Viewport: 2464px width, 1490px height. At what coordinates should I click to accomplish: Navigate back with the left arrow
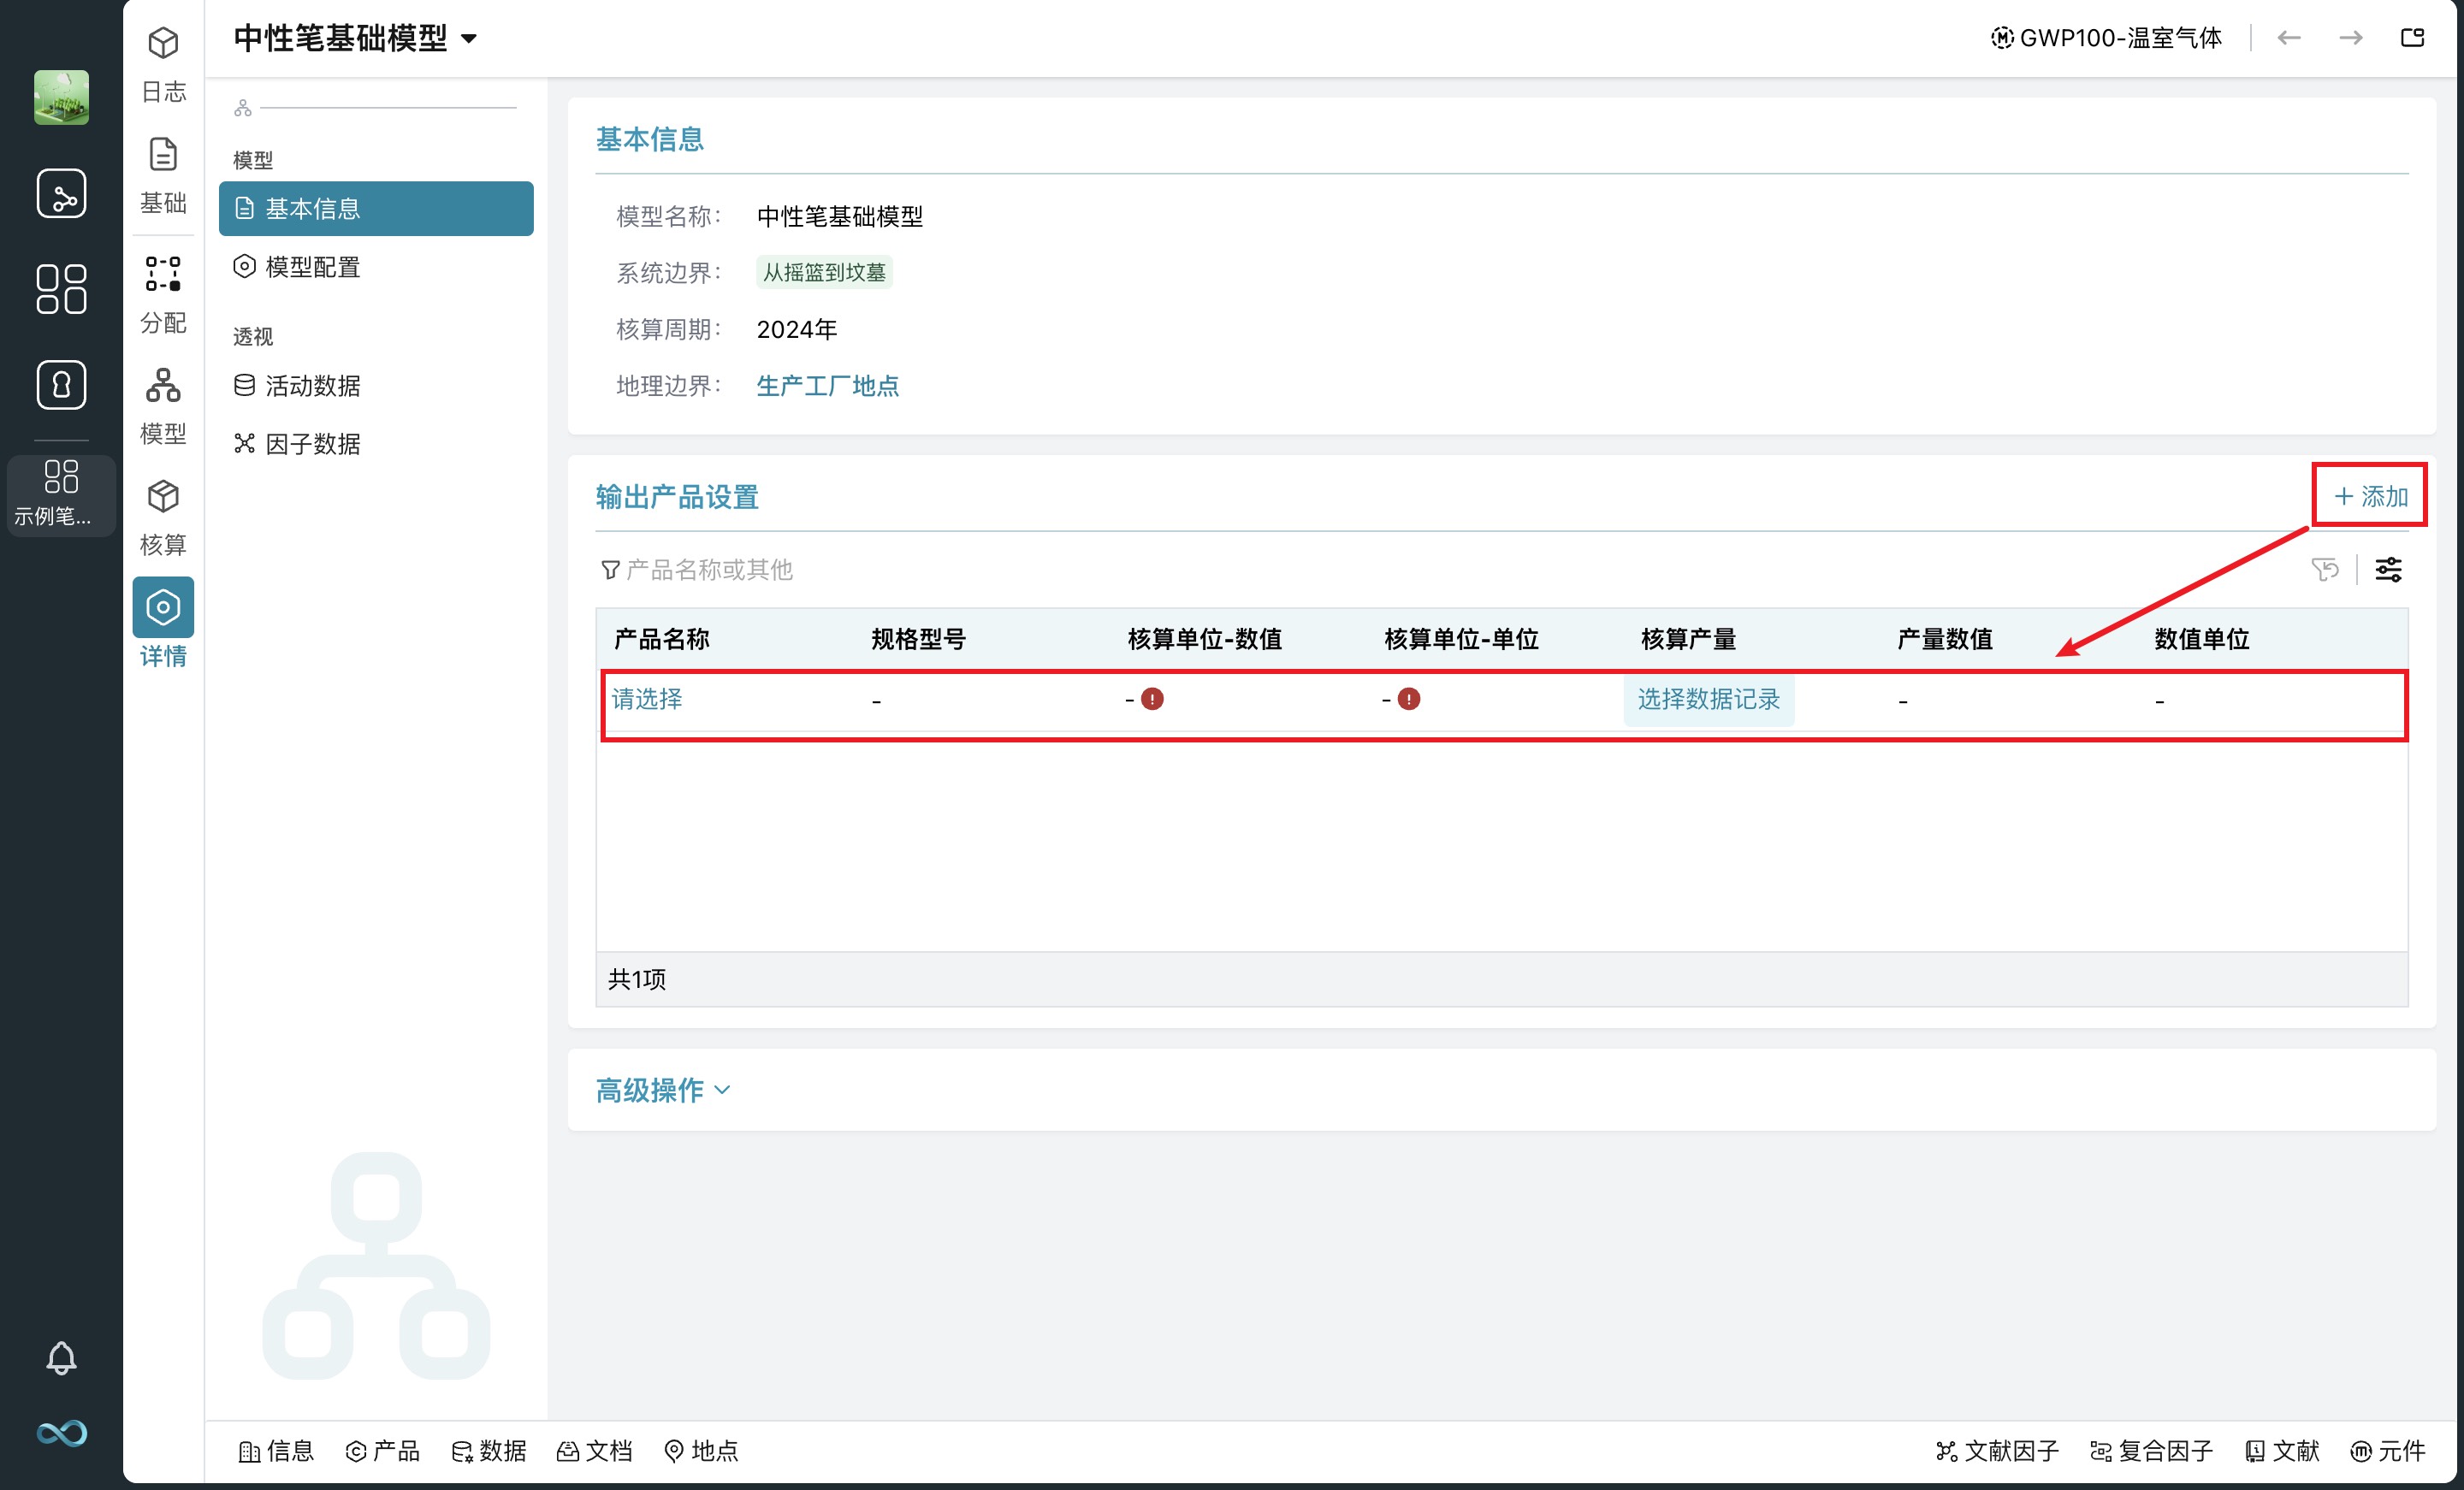pos(2289,38)
